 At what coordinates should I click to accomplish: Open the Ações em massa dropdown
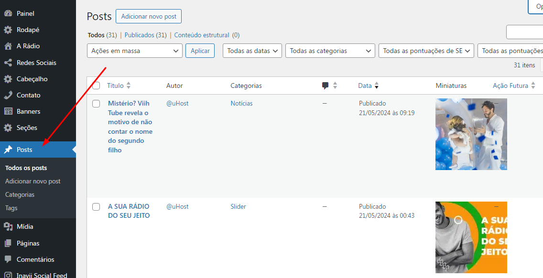[x=134, y=51]
